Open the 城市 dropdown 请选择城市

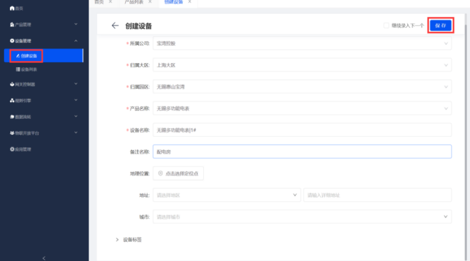pos(302,217)
